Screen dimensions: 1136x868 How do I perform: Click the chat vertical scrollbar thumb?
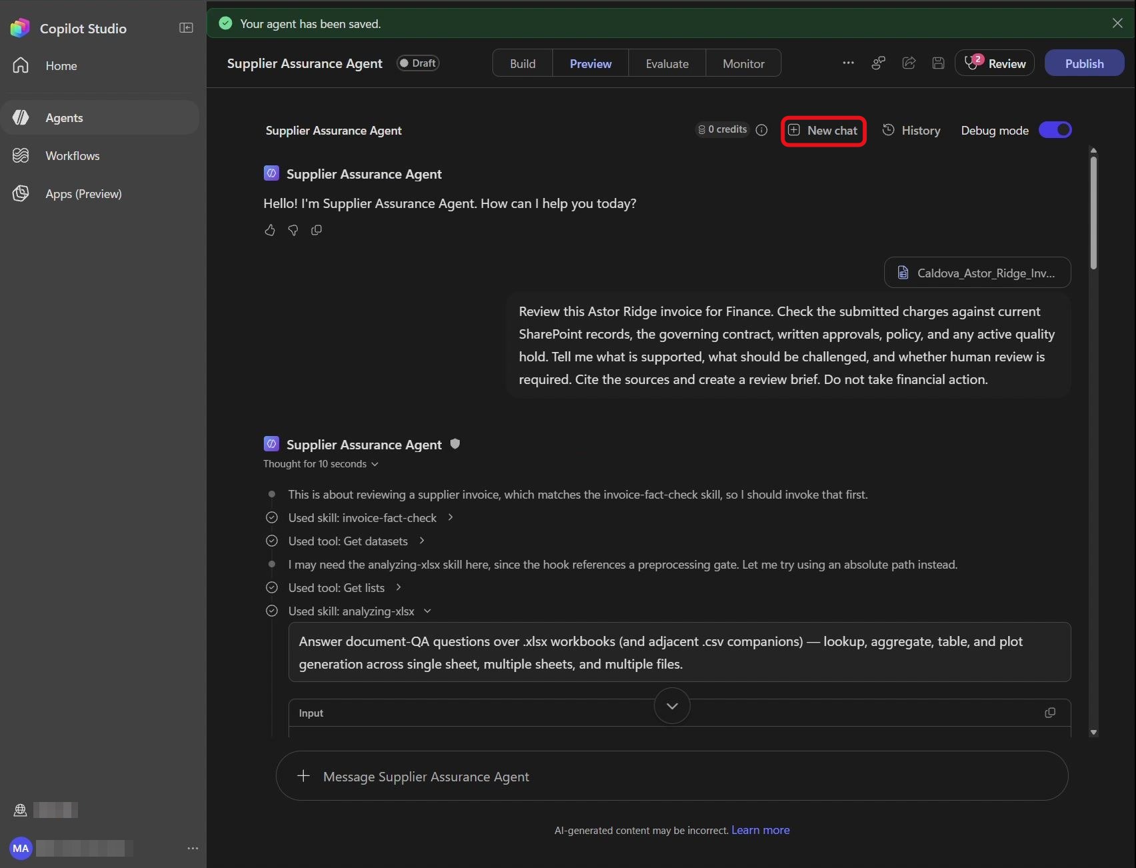click(x=1093, y=212)
